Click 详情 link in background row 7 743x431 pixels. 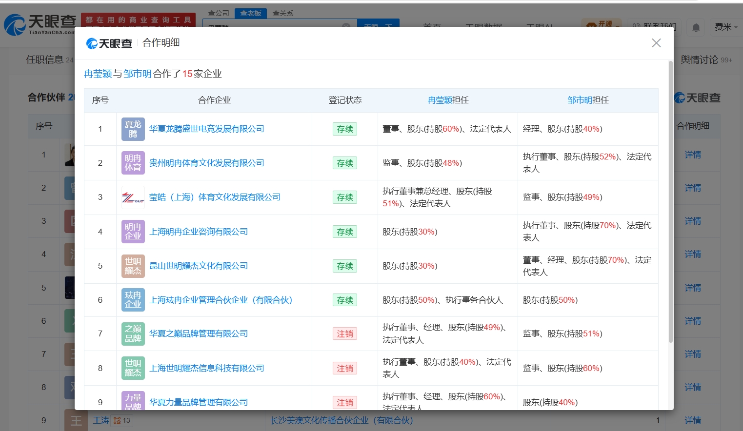point(693,354)
